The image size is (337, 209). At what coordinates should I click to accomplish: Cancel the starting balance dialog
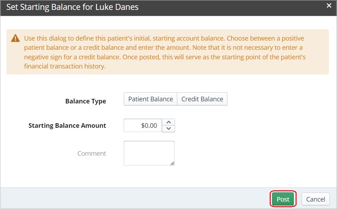point(315,199)
